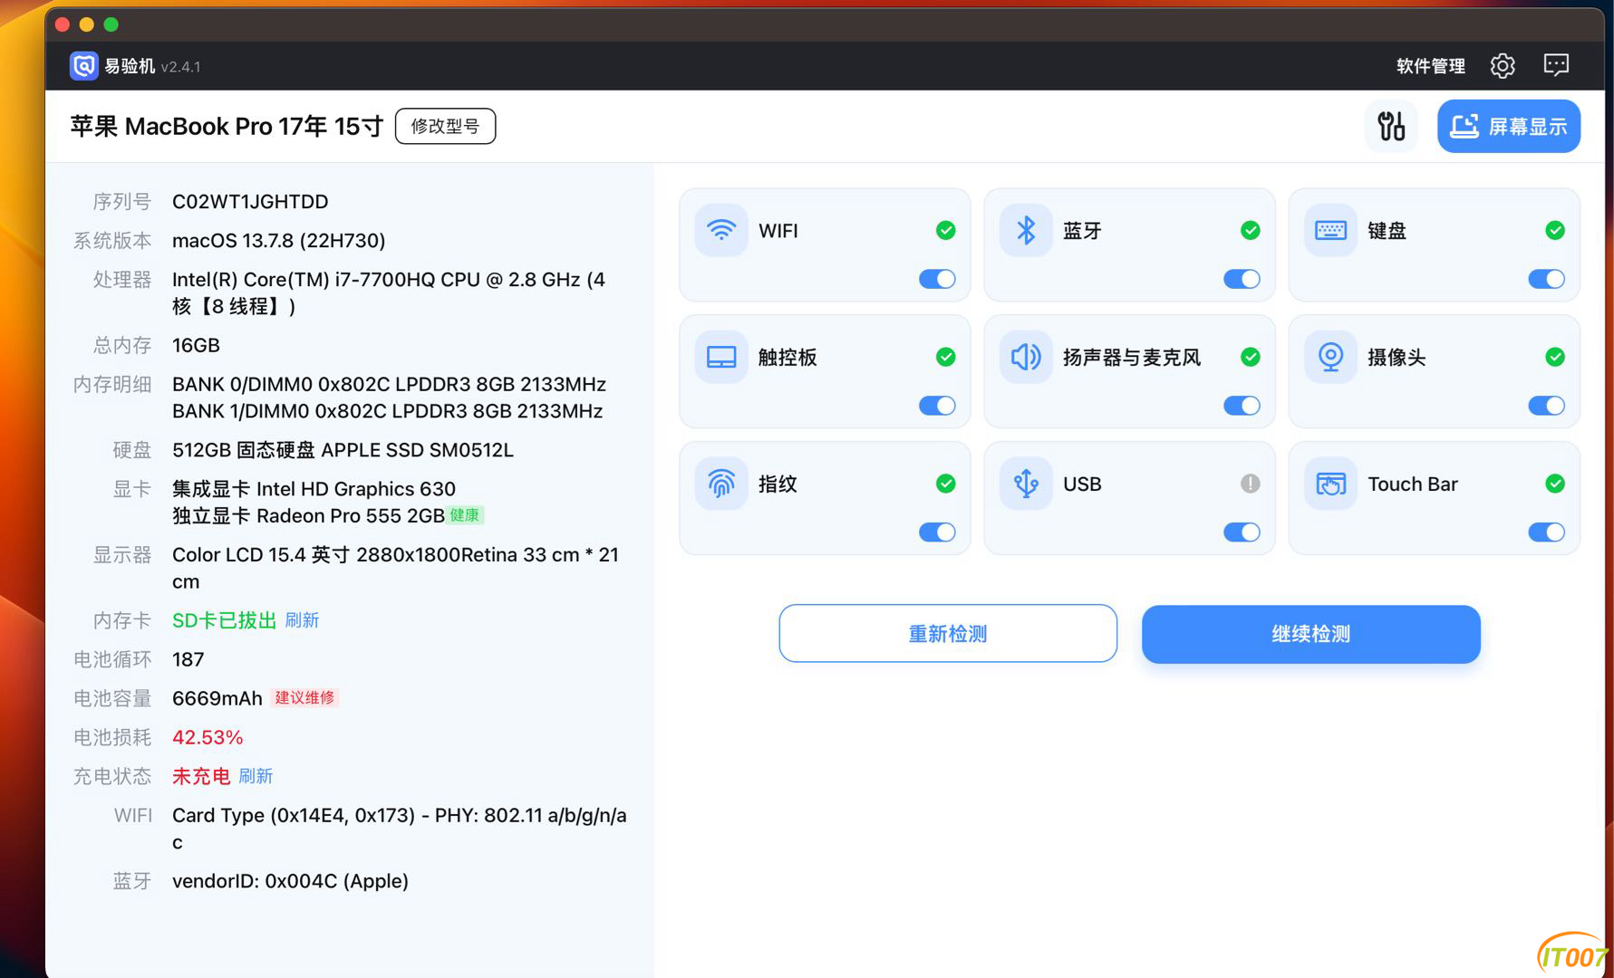
Task: Click the Bluetooth 蓝牙 icon
Action: (x=1026, y=230)
